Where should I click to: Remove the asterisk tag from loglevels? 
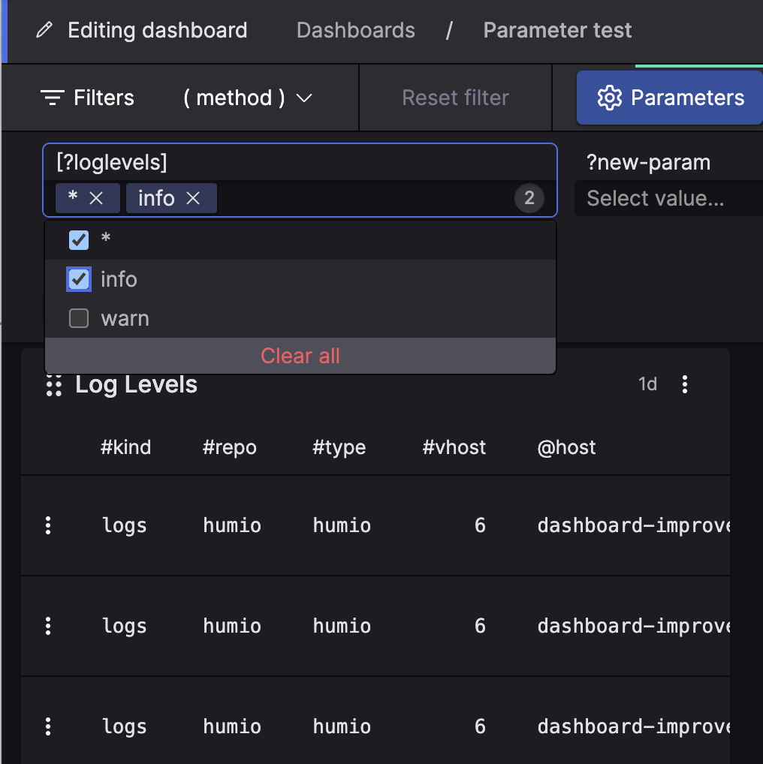(96, 198)
